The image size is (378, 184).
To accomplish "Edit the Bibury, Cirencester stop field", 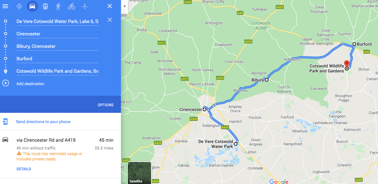I will (x=58, y=46).
